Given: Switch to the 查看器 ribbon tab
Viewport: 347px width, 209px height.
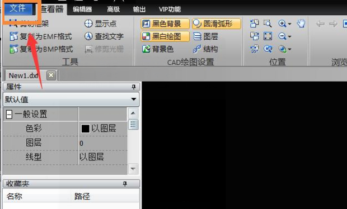Looking at the screenshot, I should [52, 9].
